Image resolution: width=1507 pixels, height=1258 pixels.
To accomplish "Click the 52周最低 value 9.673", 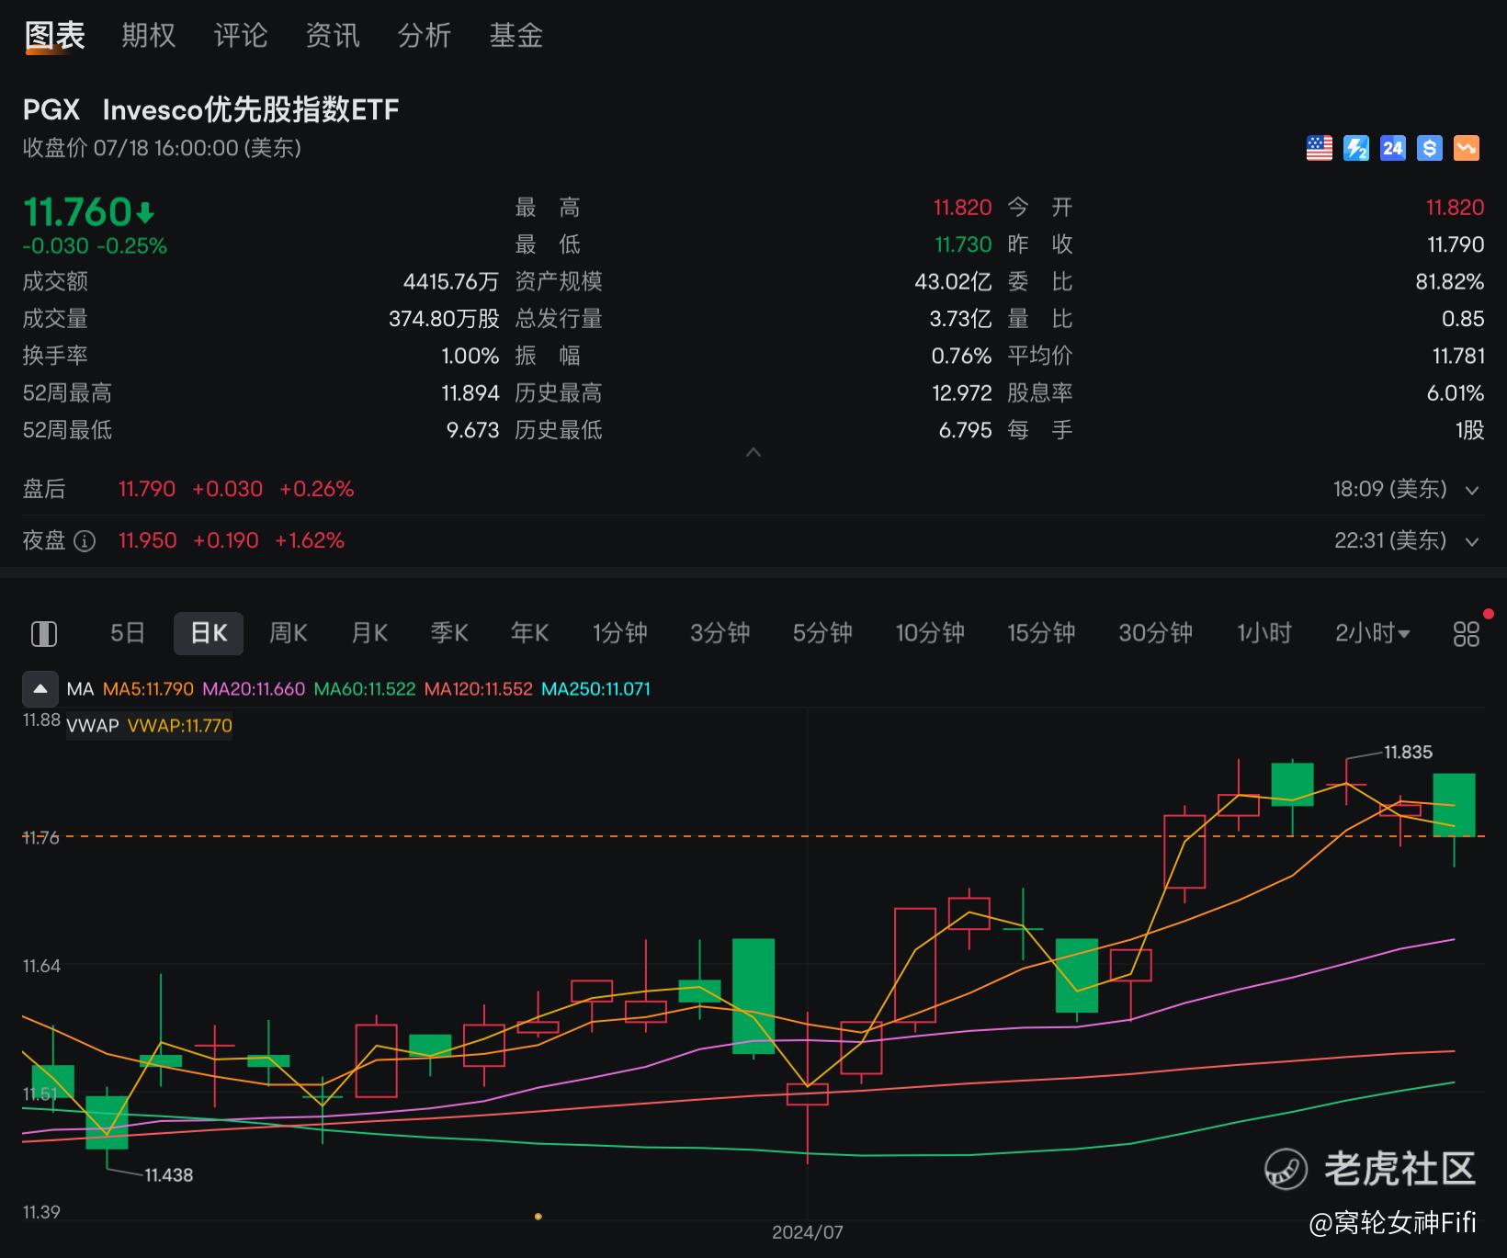I will (473, 430).
